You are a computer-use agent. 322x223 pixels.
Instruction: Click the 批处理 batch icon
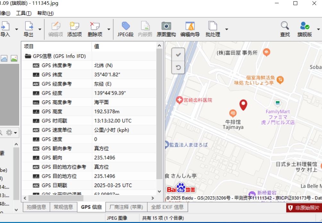[213, 26]
